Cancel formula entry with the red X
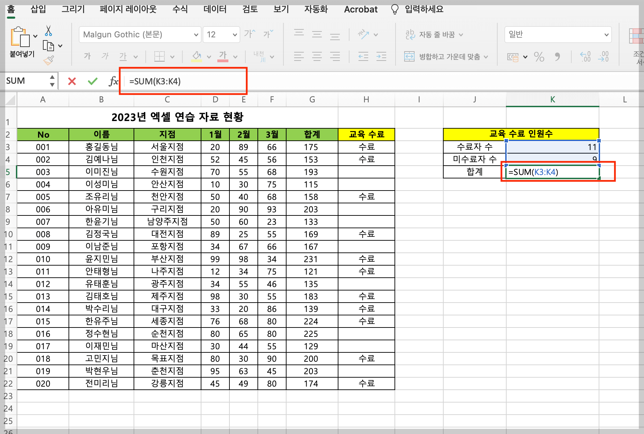This screenshot has width=644, height=434. click(x=72, y=81)
